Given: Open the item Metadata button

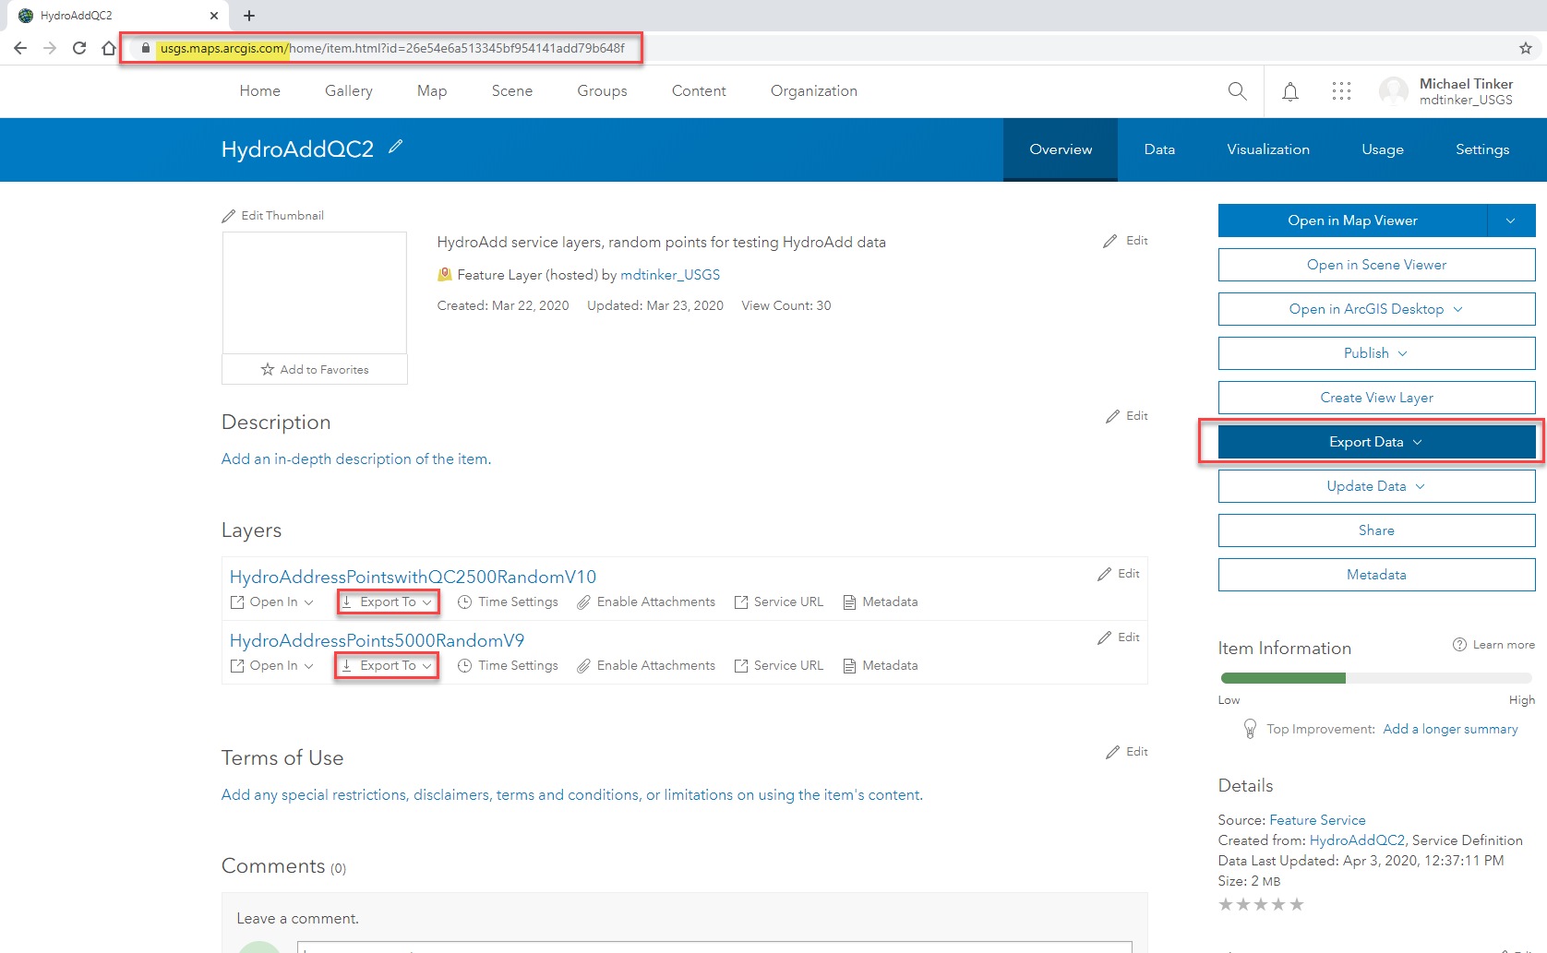Looking at the screenshot, I should click(x=1376, y=575).
